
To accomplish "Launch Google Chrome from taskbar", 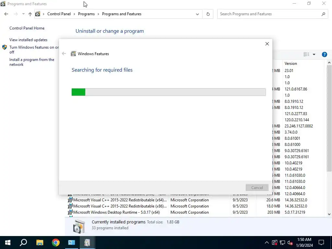I will [56, 243].
